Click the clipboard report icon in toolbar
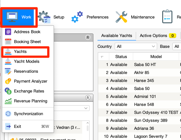The width and height of the screenshot is (181, 140). [x=167, y=16]
